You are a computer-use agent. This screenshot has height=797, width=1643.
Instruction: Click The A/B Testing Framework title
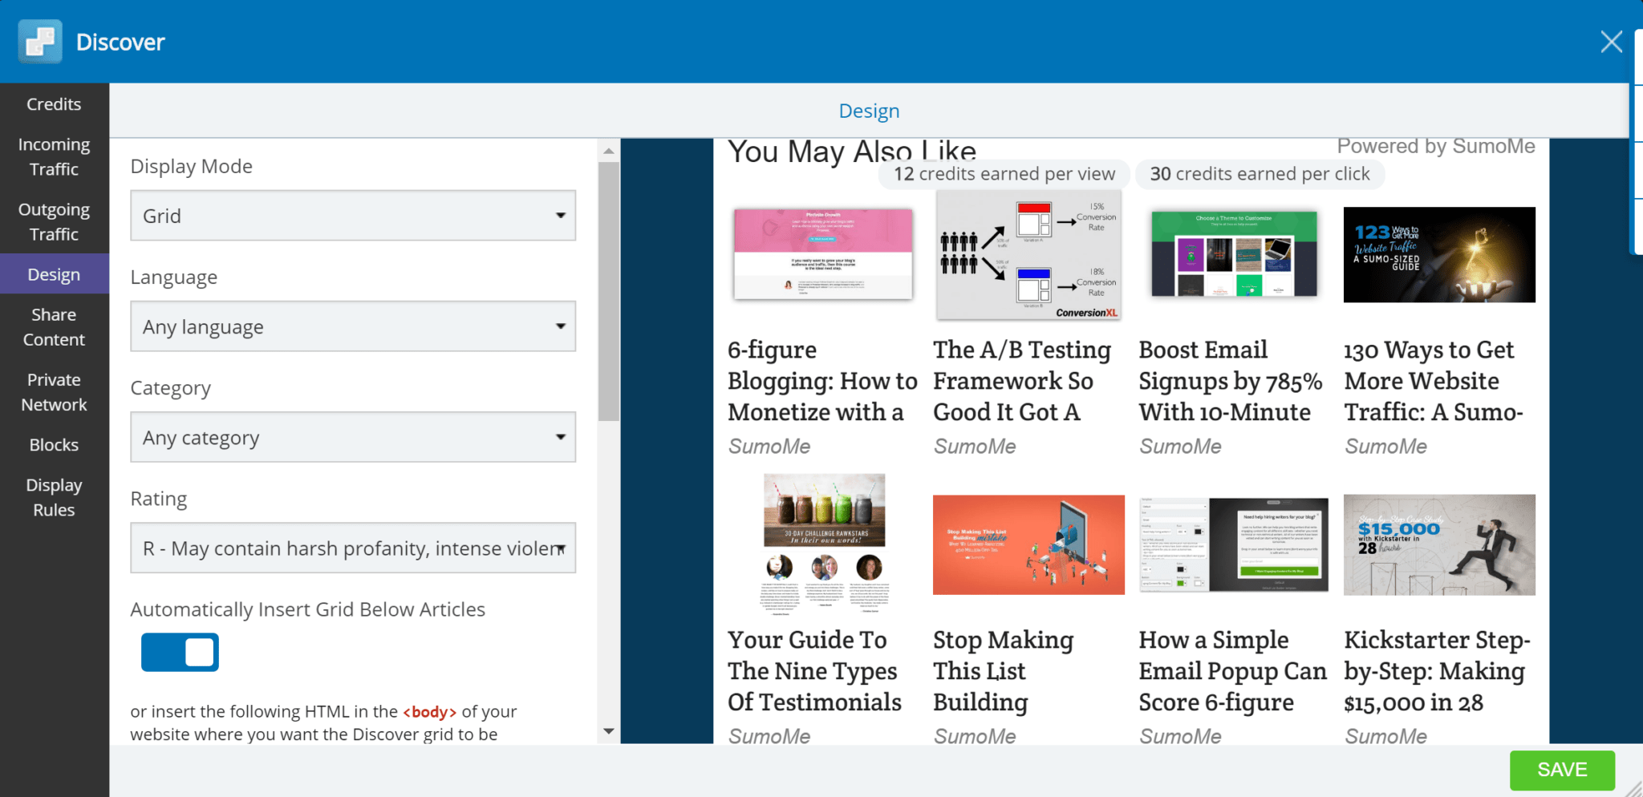1022,381
